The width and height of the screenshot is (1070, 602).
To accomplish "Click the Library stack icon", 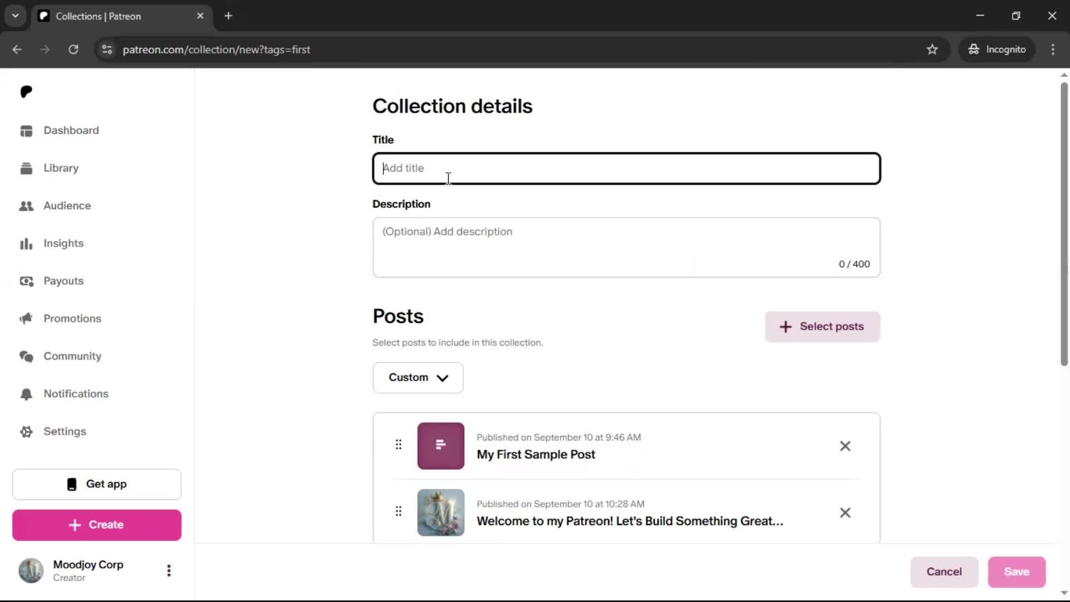I will point(26,168).
